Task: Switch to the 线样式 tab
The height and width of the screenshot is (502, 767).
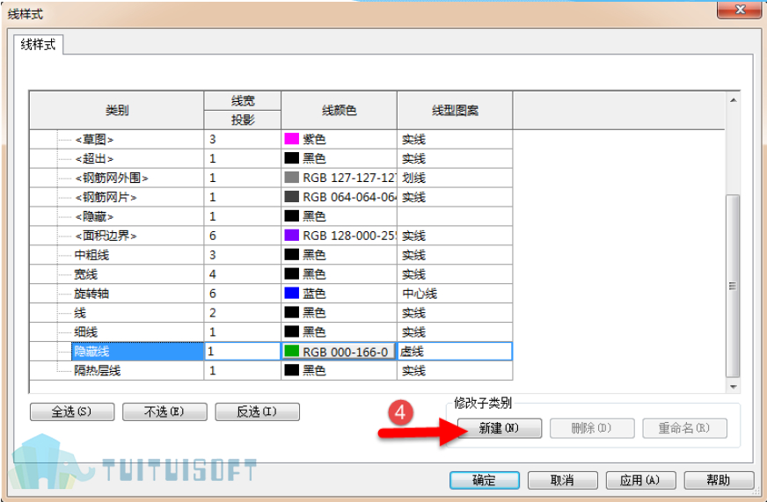Action: click(x=38, y=45)
